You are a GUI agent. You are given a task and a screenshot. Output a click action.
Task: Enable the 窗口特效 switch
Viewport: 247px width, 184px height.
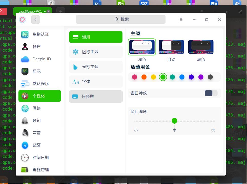point(211,93)
